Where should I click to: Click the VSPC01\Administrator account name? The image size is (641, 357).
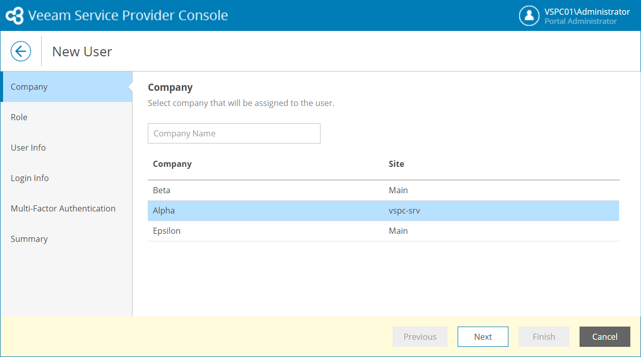pyautogui.click(x=587, y=12)
